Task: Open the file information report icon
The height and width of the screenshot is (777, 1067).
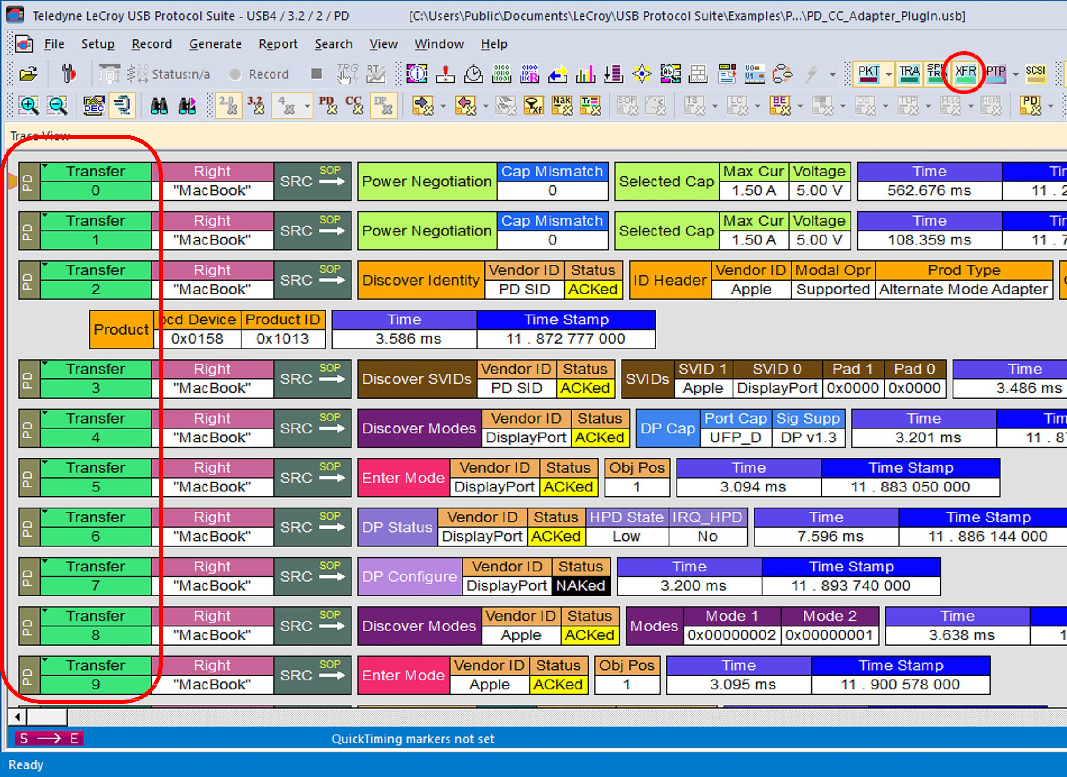Action: (x=417, y=74)
